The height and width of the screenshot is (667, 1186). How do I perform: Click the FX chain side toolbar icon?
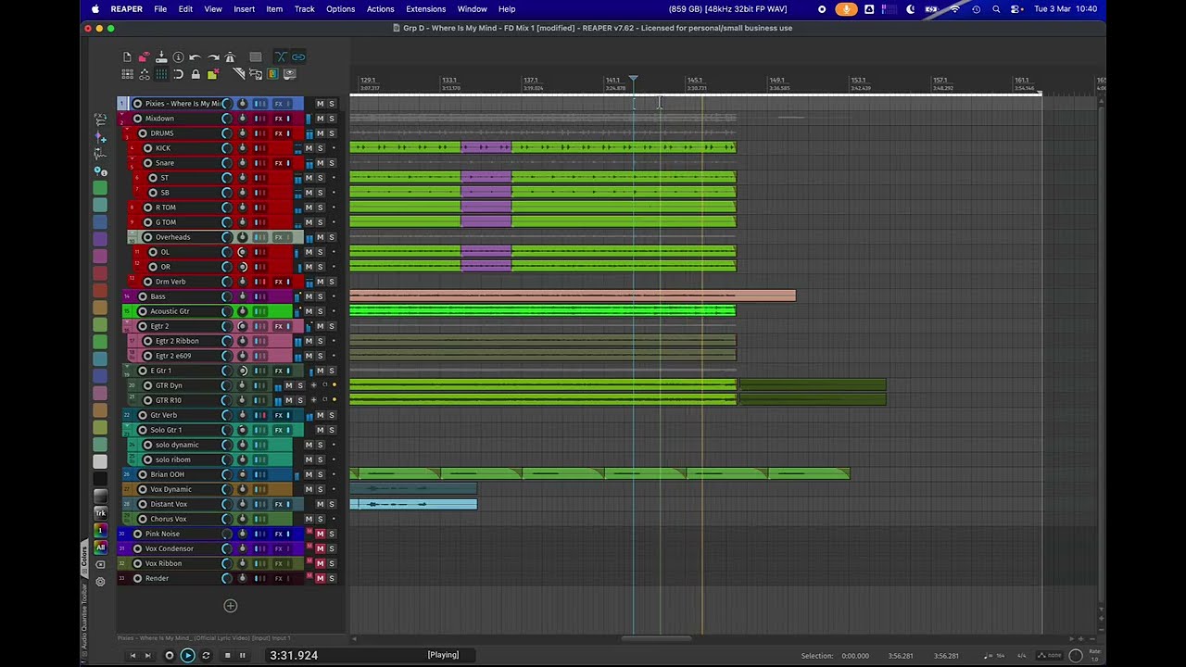coord(100,120)
